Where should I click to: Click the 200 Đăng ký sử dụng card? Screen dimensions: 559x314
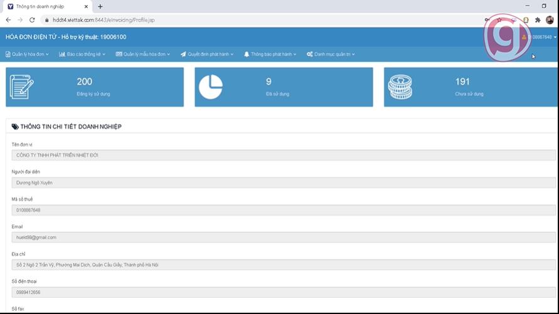(95, 87)
